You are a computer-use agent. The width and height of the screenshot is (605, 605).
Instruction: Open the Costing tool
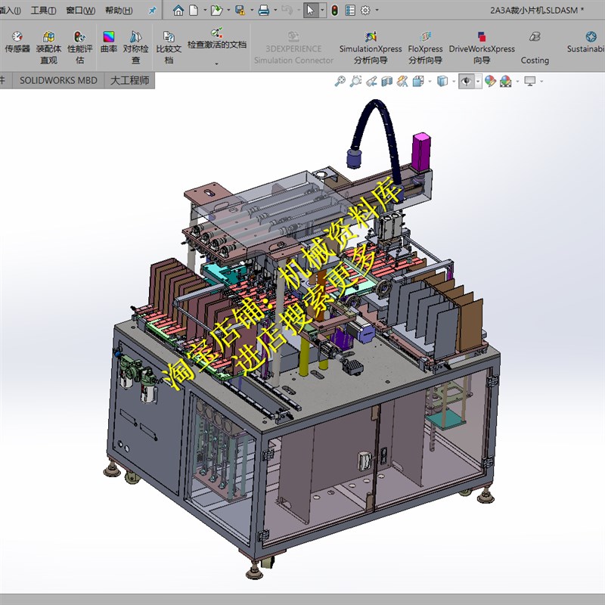[x=535, y=48]
